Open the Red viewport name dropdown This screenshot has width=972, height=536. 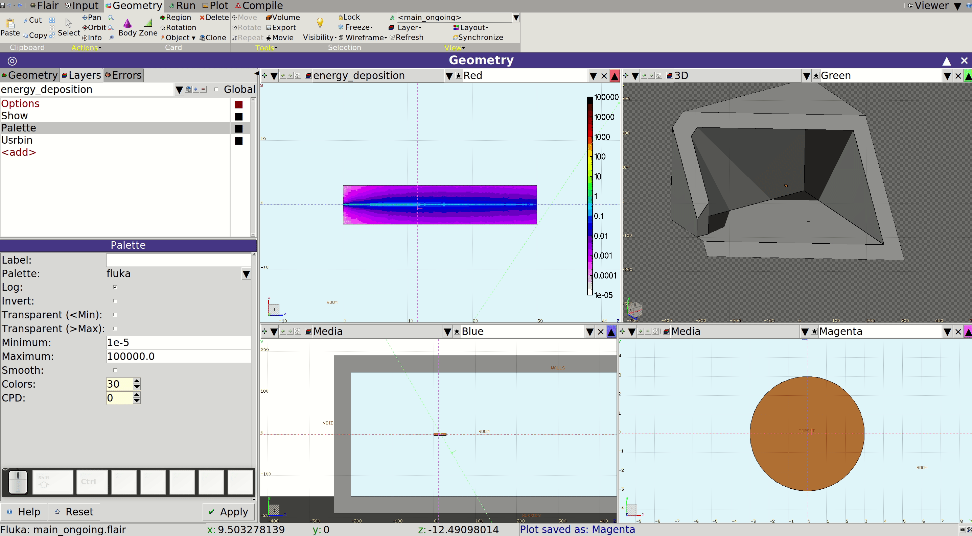click(593, 76)
